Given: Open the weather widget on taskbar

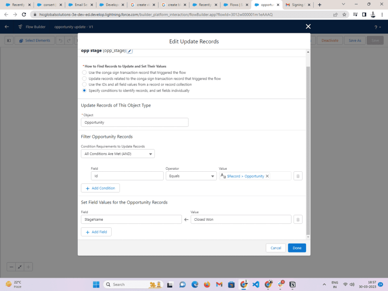Looking at the screenshot, I should (x=14, y=284).
